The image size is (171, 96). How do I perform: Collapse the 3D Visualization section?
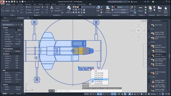click(x=21, y=49)
